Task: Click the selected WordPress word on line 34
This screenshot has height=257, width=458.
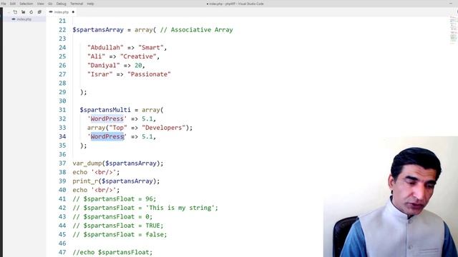Action: point(107,136)
